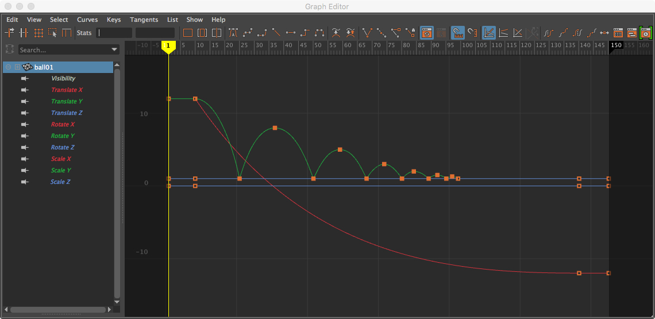Select the Move Nearest Picked Key tool

click(x=10, y=33)
